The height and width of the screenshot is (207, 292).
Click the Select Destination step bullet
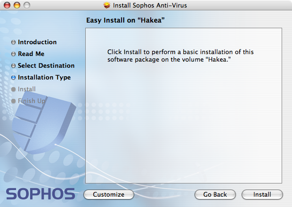[x=13, y=66]
